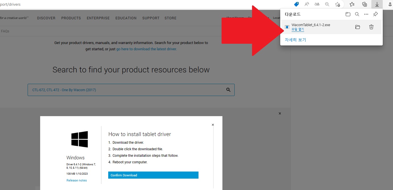Click the 108 MB 1/10/2023 text
The width and height of the screenshot is (393, 190).
pyautogui.click(x=77, y=173)
